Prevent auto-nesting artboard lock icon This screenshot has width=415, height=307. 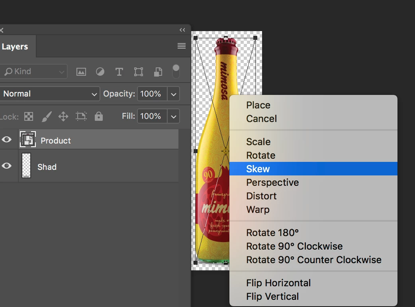coord(81,116)
